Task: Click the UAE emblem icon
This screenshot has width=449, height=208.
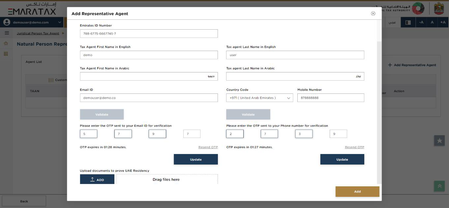Action: pos(439,8)
